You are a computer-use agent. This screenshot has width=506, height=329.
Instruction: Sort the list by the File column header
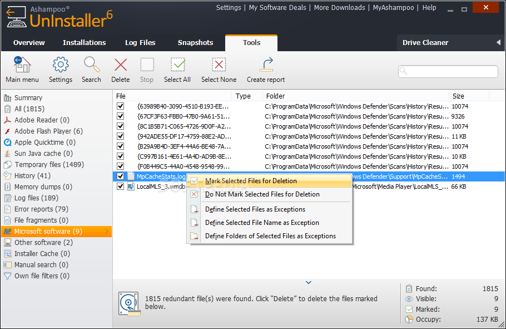pyautogui.click(x=172, y=96)
